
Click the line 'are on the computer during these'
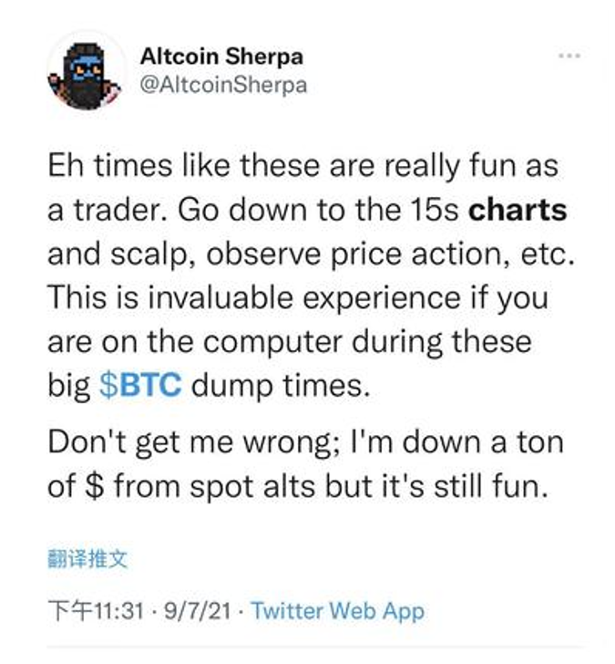click(290, 341)
